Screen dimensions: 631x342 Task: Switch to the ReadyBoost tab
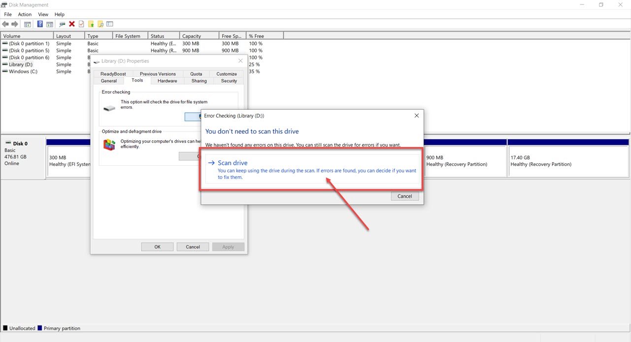point(113,73)
